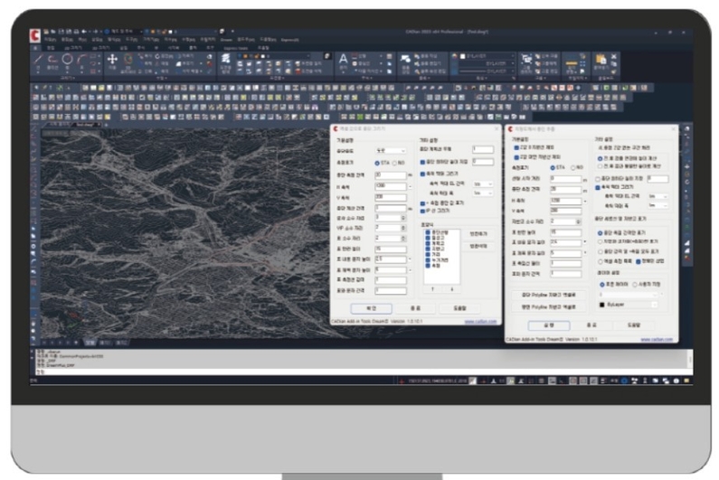Click the Paste clipboard icon in the ribbon
This screenshot has width=719, height=480.
601,59
